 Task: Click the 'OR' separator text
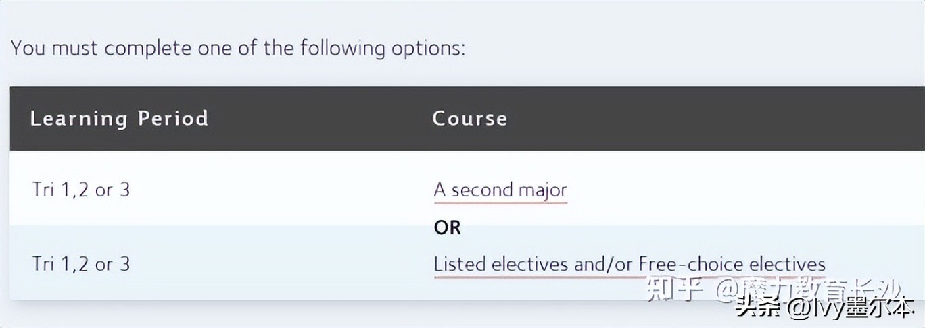[x=447, y=227]
